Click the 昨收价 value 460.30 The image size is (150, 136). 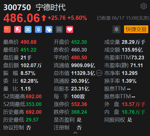pyautogui.click(x=79, y=50)
